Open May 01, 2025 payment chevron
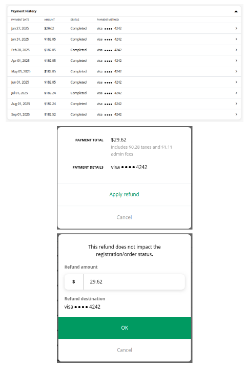The height and width of the screenshot is (366, 246). 236,71
